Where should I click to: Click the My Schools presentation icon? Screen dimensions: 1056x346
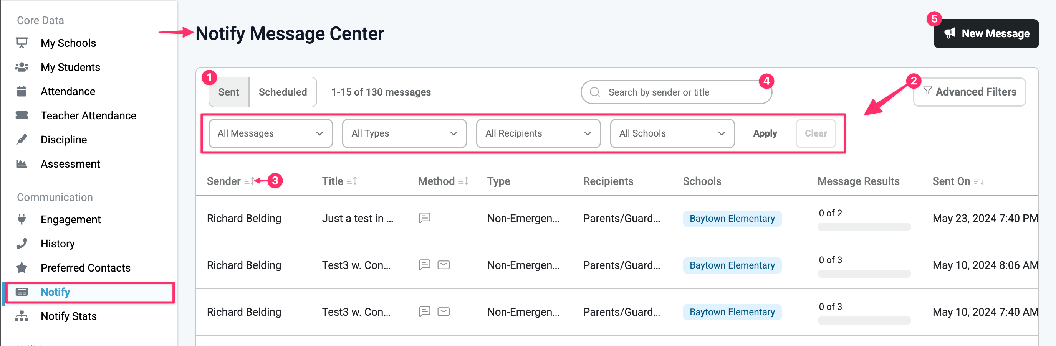pyautogui.click(x=22, y=43)
